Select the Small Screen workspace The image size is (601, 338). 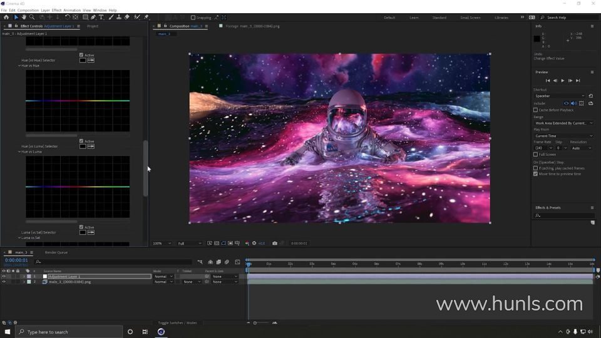(470, 18)
